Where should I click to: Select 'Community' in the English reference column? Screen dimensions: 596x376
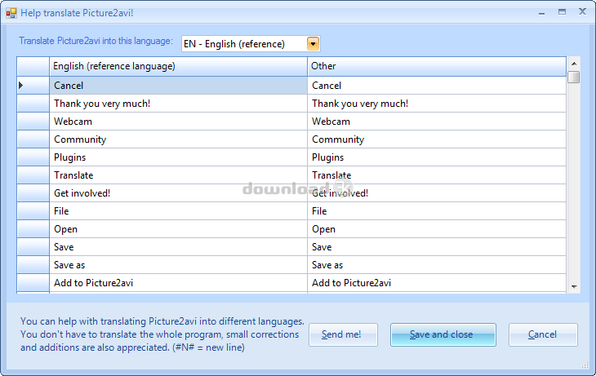178,139
